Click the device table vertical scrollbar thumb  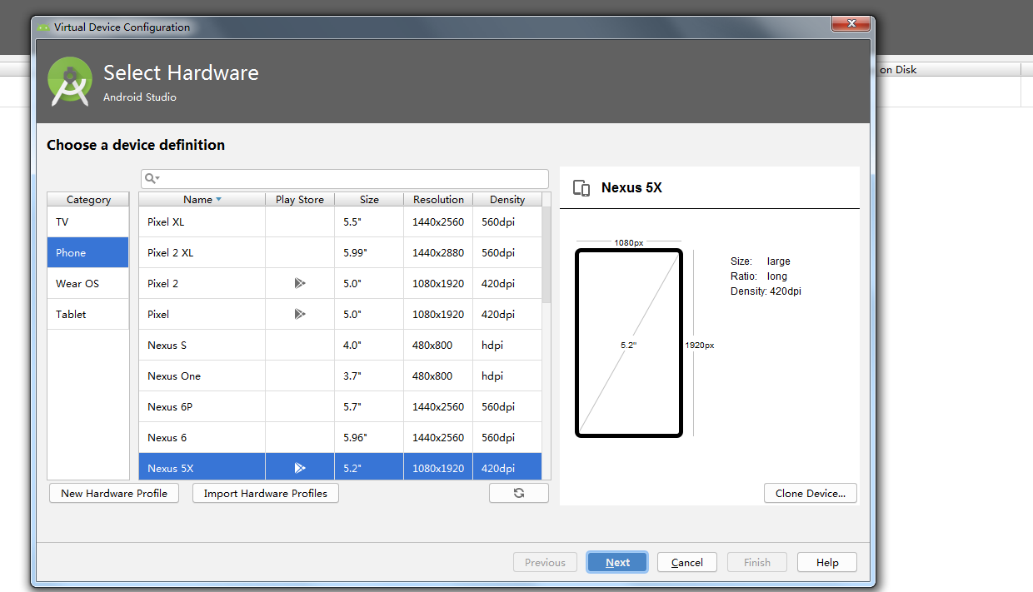click(546, 254)
